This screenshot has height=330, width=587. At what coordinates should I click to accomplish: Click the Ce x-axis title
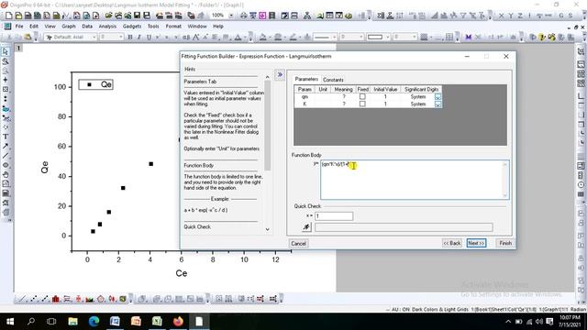182,273
